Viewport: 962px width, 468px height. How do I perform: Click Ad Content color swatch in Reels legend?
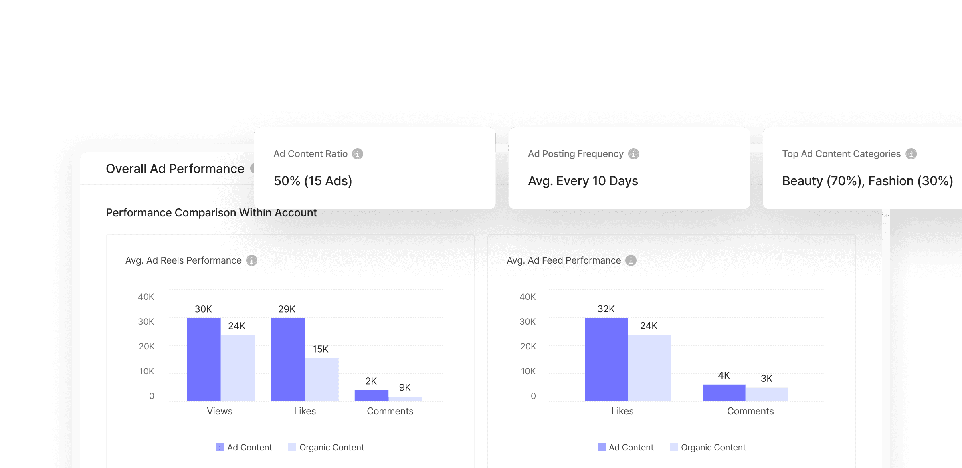[220, 447]
